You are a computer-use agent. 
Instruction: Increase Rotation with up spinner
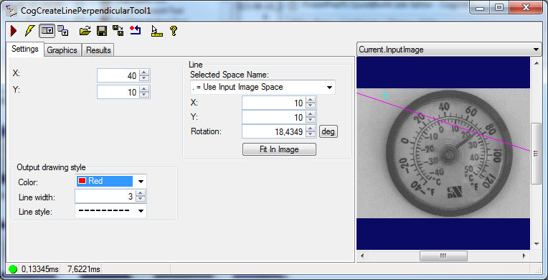pyautogui.click(x=311, y=129)
